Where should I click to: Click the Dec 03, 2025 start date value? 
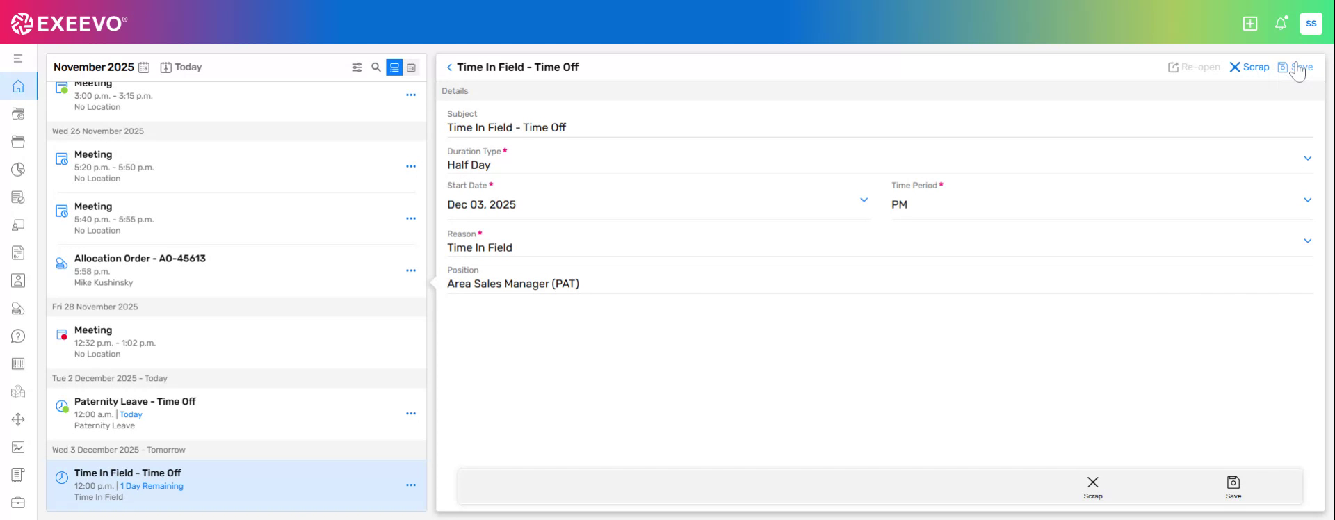(481, 204)
